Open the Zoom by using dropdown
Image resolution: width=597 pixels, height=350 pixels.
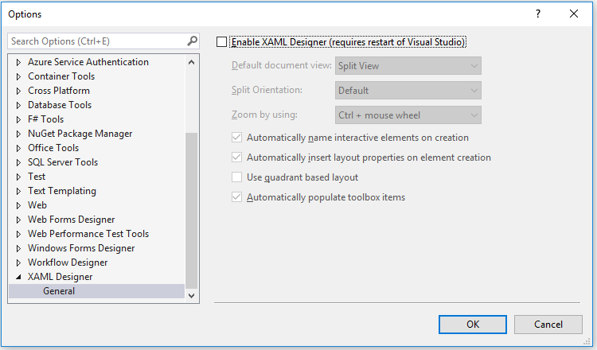click(408, 115)
